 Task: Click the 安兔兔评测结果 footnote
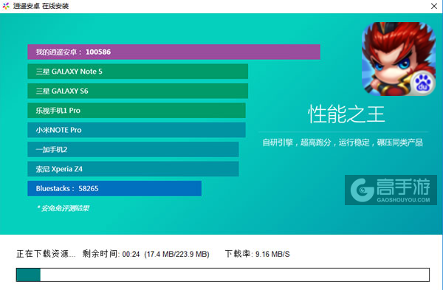tap(63, 208)
